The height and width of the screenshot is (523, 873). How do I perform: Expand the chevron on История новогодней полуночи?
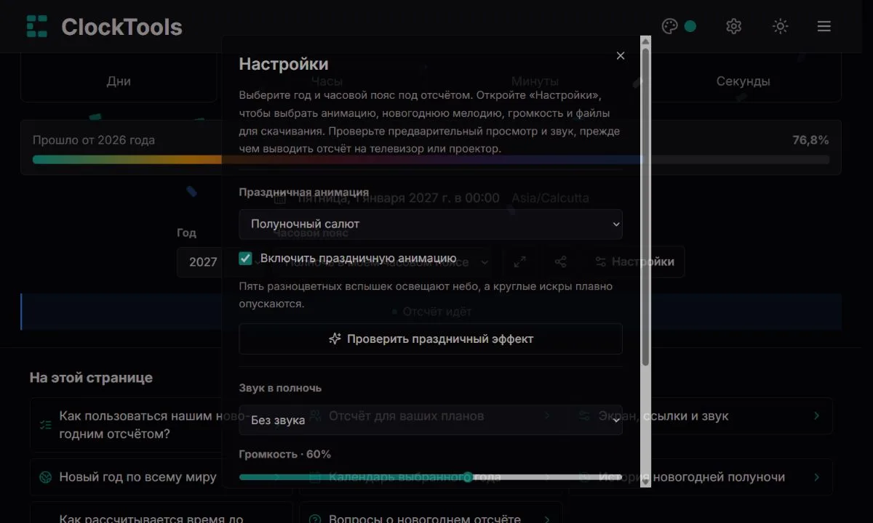click(x=816, y=477)
